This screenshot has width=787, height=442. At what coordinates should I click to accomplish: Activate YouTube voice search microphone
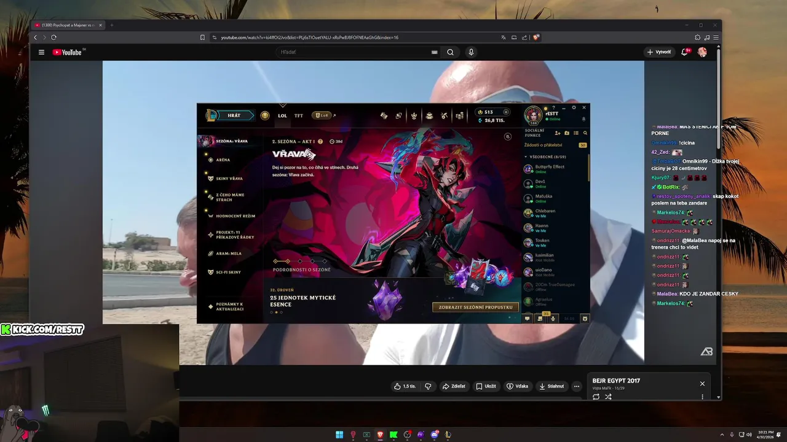(471, 52)
